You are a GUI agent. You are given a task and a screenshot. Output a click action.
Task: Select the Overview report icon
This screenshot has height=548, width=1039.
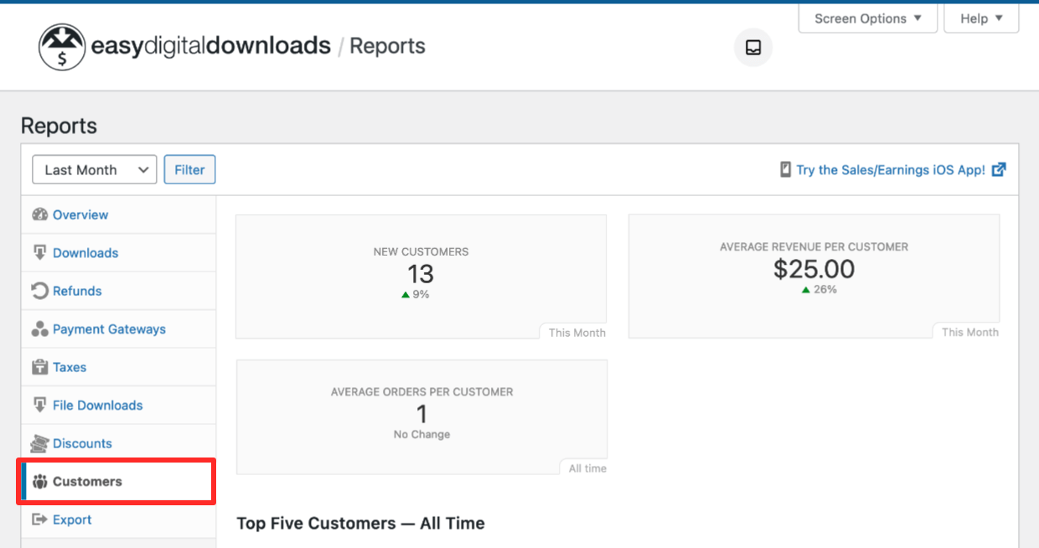click(40, 215)
